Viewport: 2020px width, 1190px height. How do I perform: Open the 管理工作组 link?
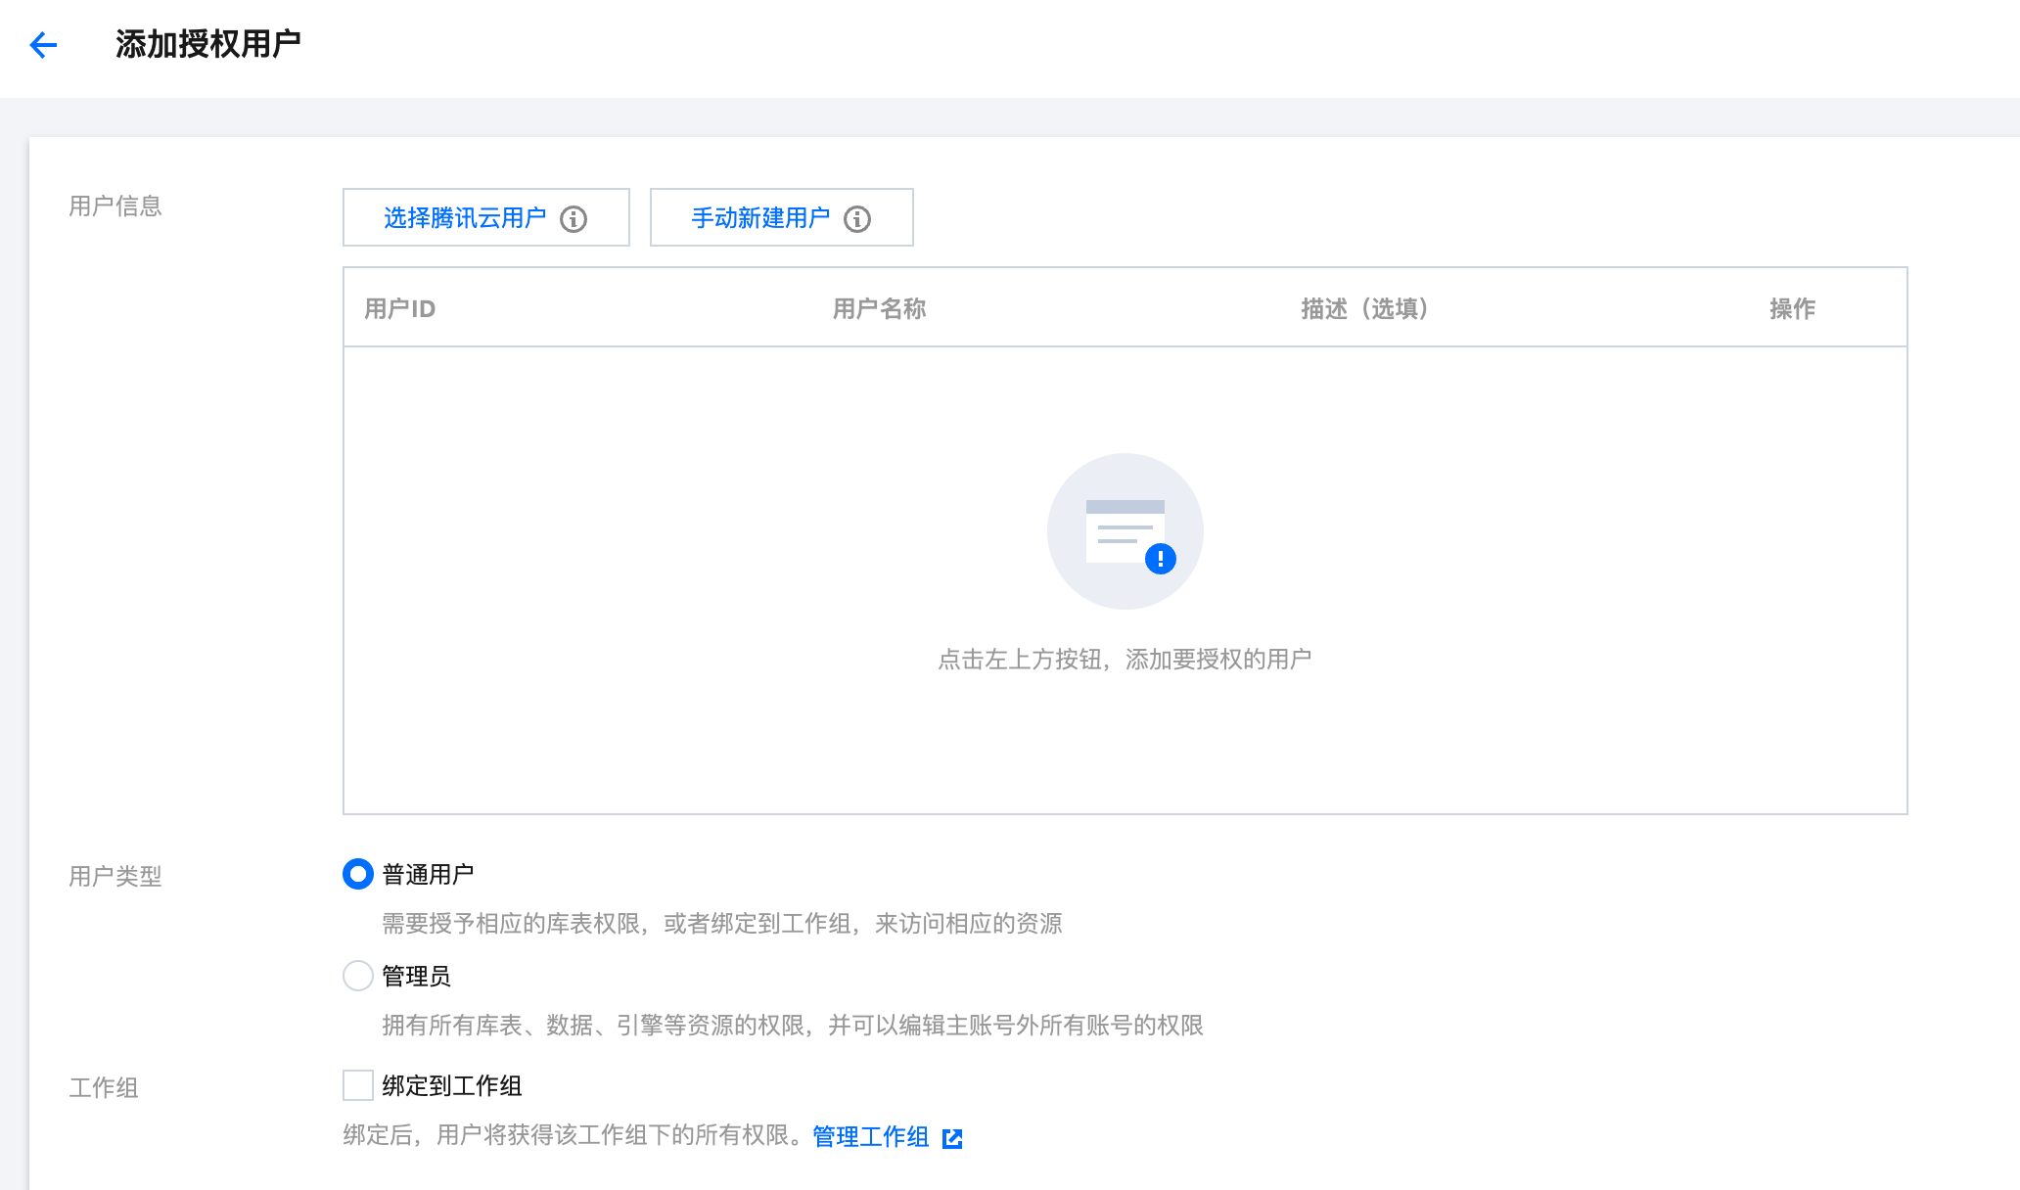point(870,1136)
